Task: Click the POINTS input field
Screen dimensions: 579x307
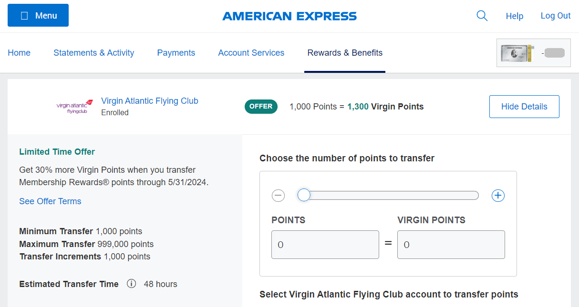Action: click(325, 245)
